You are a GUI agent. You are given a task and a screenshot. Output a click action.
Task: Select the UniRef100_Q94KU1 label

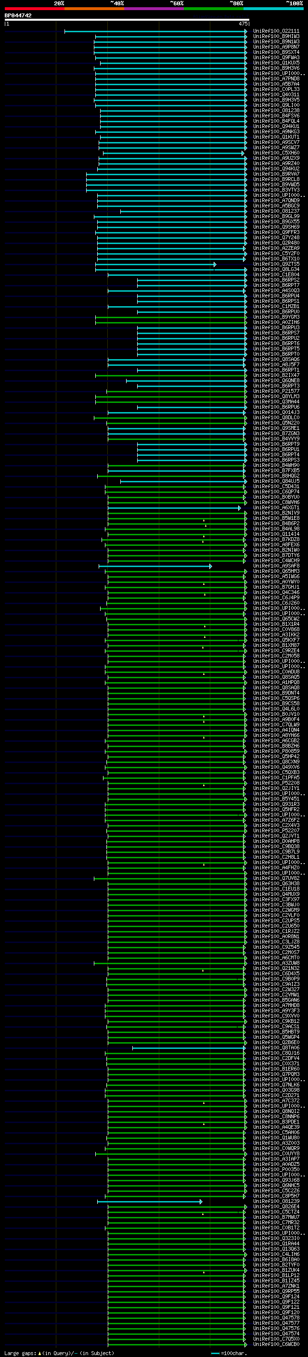[x=276, y=127]
